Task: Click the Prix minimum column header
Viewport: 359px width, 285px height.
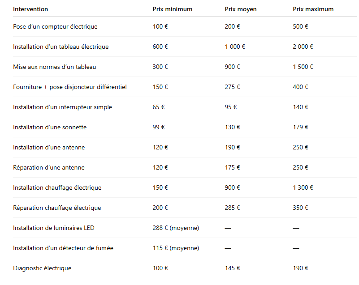Action: (x=172, y=9)
